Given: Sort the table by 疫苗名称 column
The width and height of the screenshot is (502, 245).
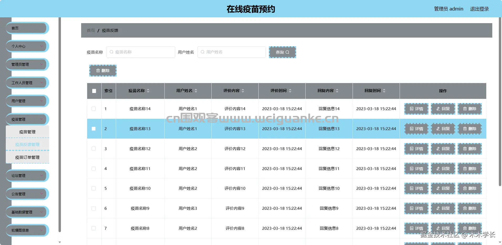Looking at the screenshot, I should click(148, 91).
